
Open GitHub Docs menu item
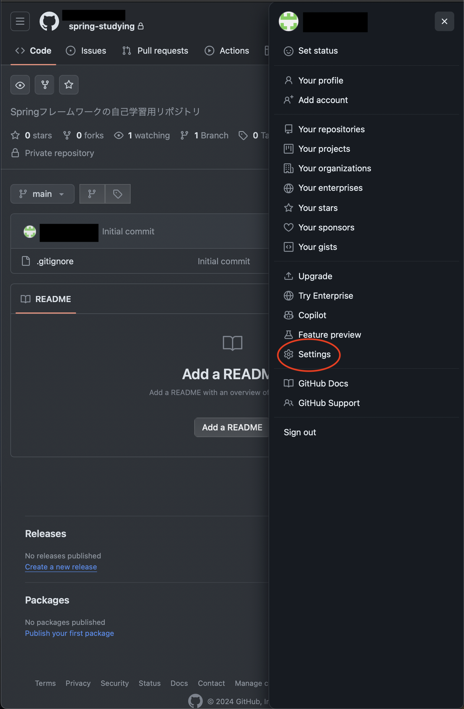[367, 383]
